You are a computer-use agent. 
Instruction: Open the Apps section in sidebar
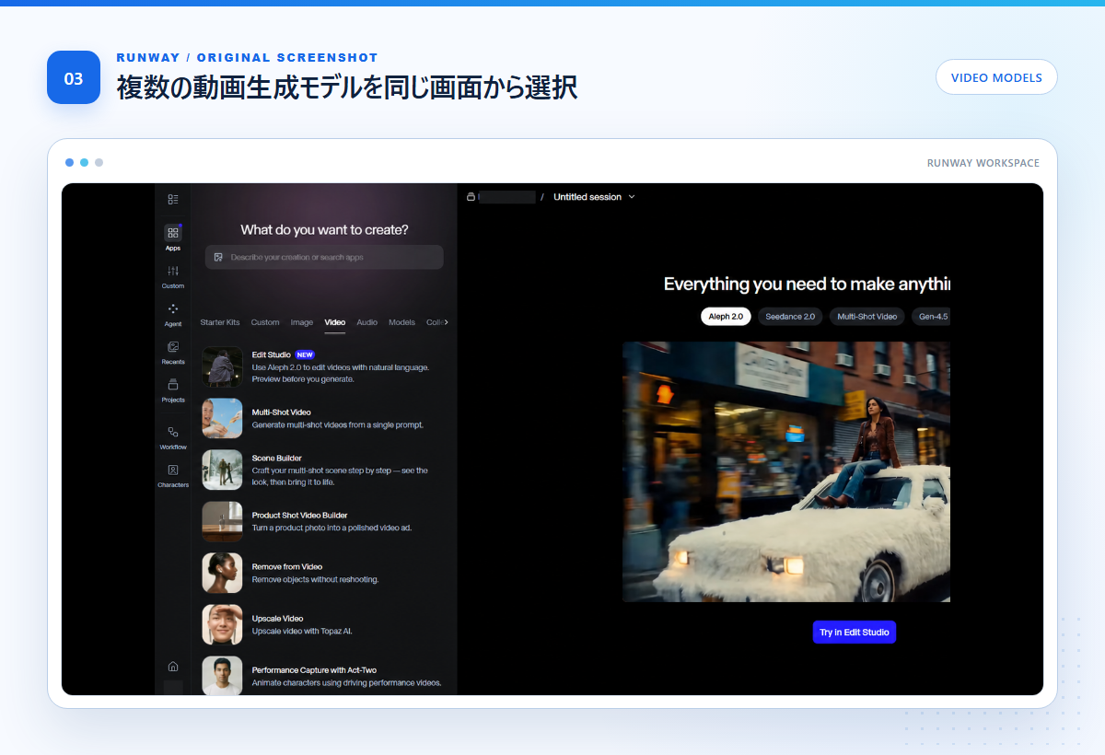(x=173, y=238)
